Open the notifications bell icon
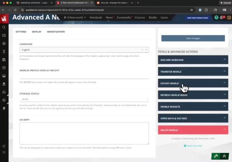 click(221, 18)
